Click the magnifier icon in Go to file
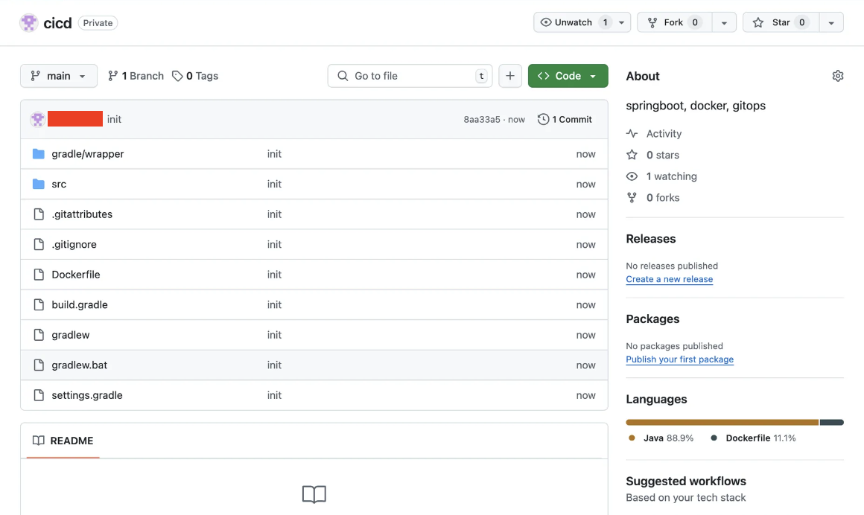 [x=343, y=76]
